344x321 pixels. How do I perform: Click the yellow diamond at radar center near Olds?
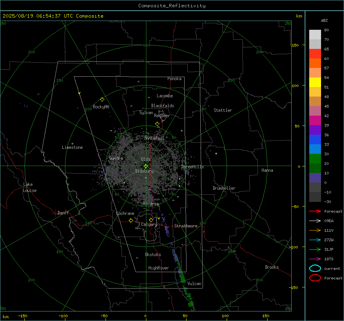(146, 166)
